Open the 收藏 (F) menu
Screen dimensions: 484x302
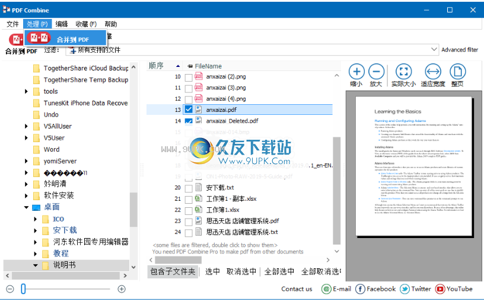pos(86,24)
